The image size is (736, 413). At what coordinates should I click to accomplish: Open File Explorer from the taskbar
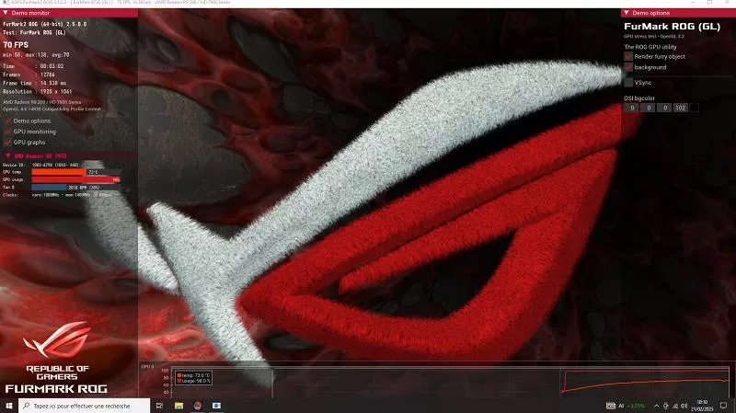pos(178,406)
